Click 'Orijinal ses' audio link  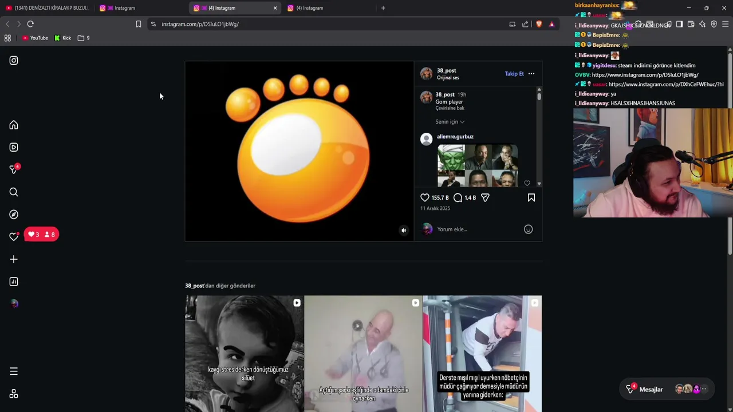coord(448,78)
